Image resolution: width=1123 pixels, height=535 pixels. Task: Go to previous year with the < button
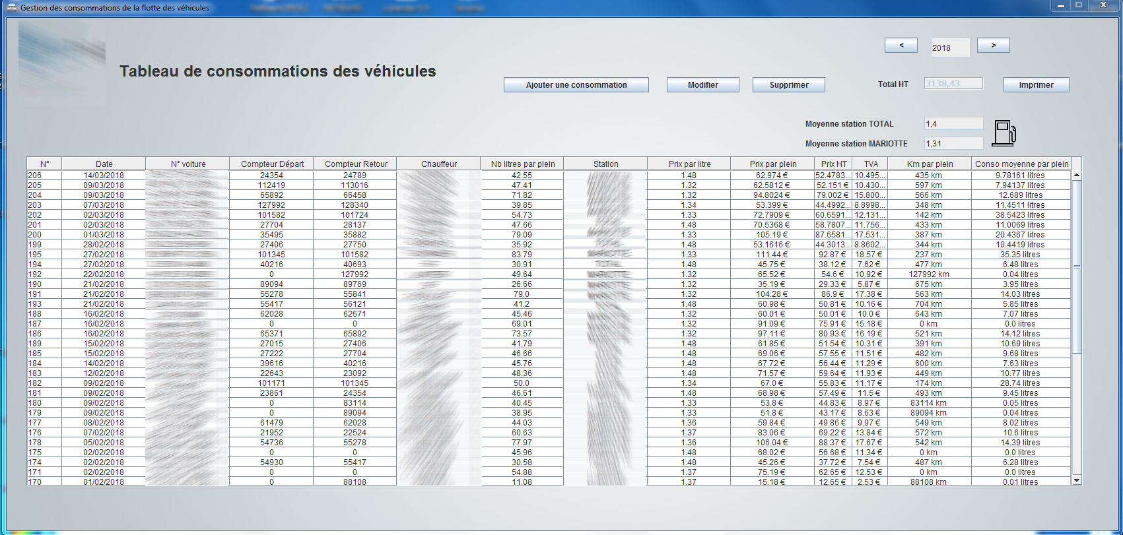901,46
